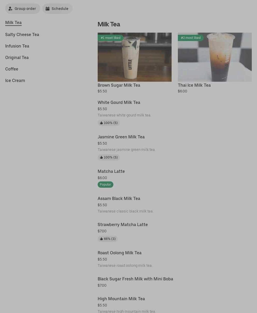Click the #2 most liked badge

pos(191,38)
